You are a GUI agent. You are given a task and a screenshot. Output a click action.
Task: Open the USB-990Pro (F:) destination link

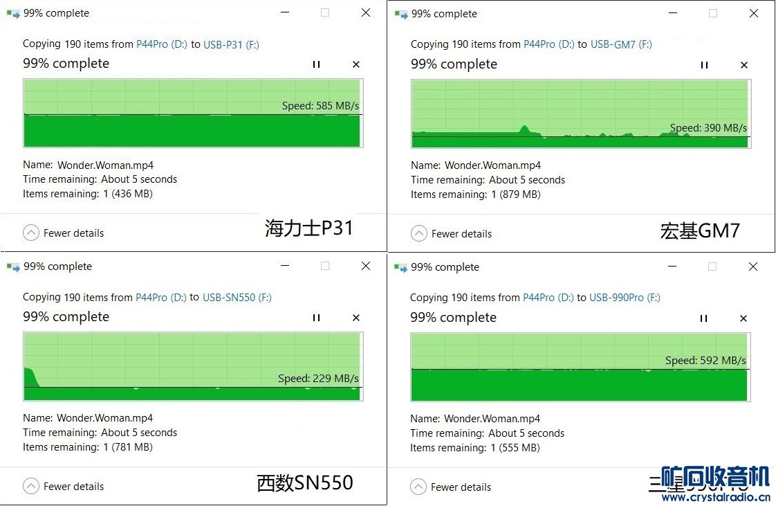625,298
